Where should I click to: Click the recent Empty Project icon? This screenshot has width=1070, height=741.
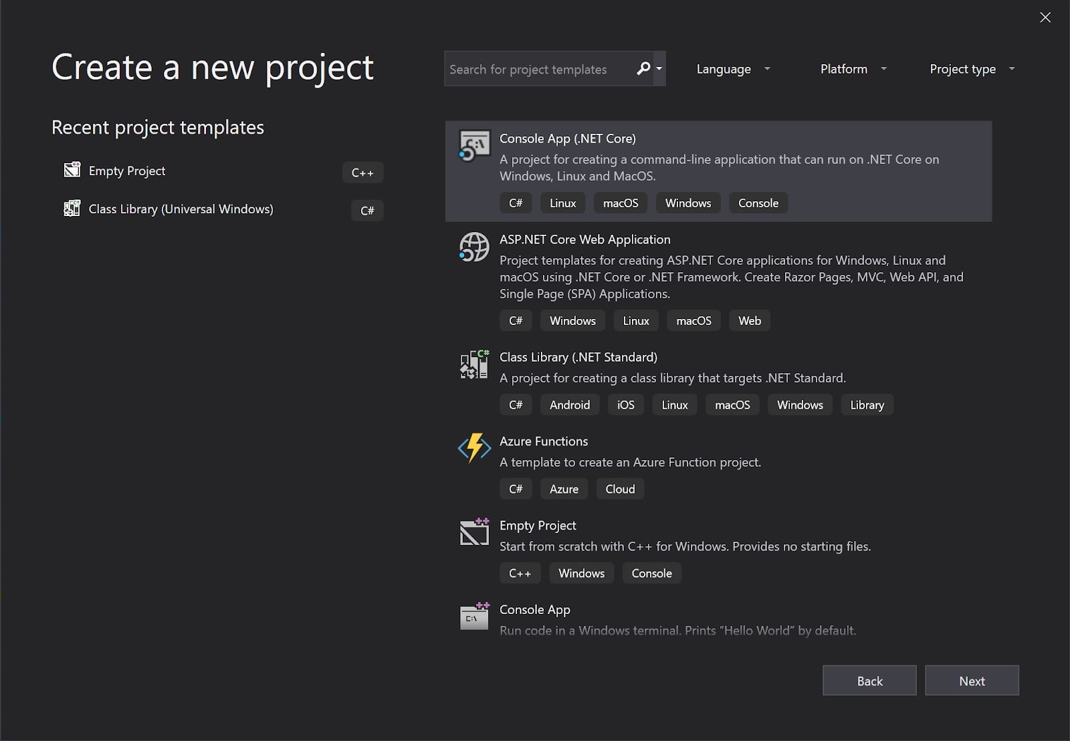(72, 171)
